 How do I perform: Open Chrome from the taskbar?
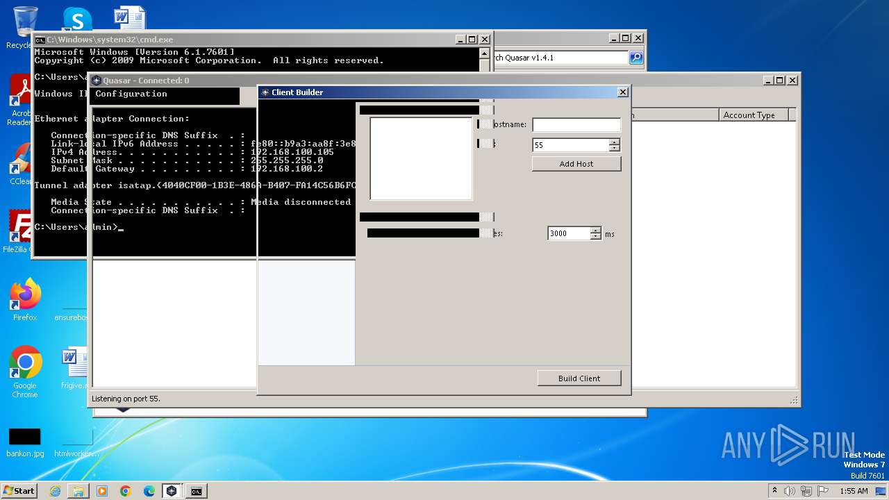point(126,491)
